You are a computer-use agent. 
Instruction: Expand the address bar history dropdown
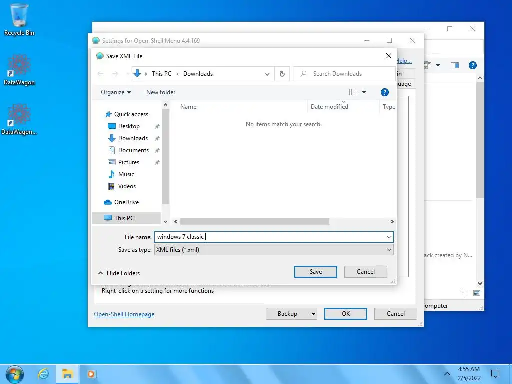click(x=267, y=74)
